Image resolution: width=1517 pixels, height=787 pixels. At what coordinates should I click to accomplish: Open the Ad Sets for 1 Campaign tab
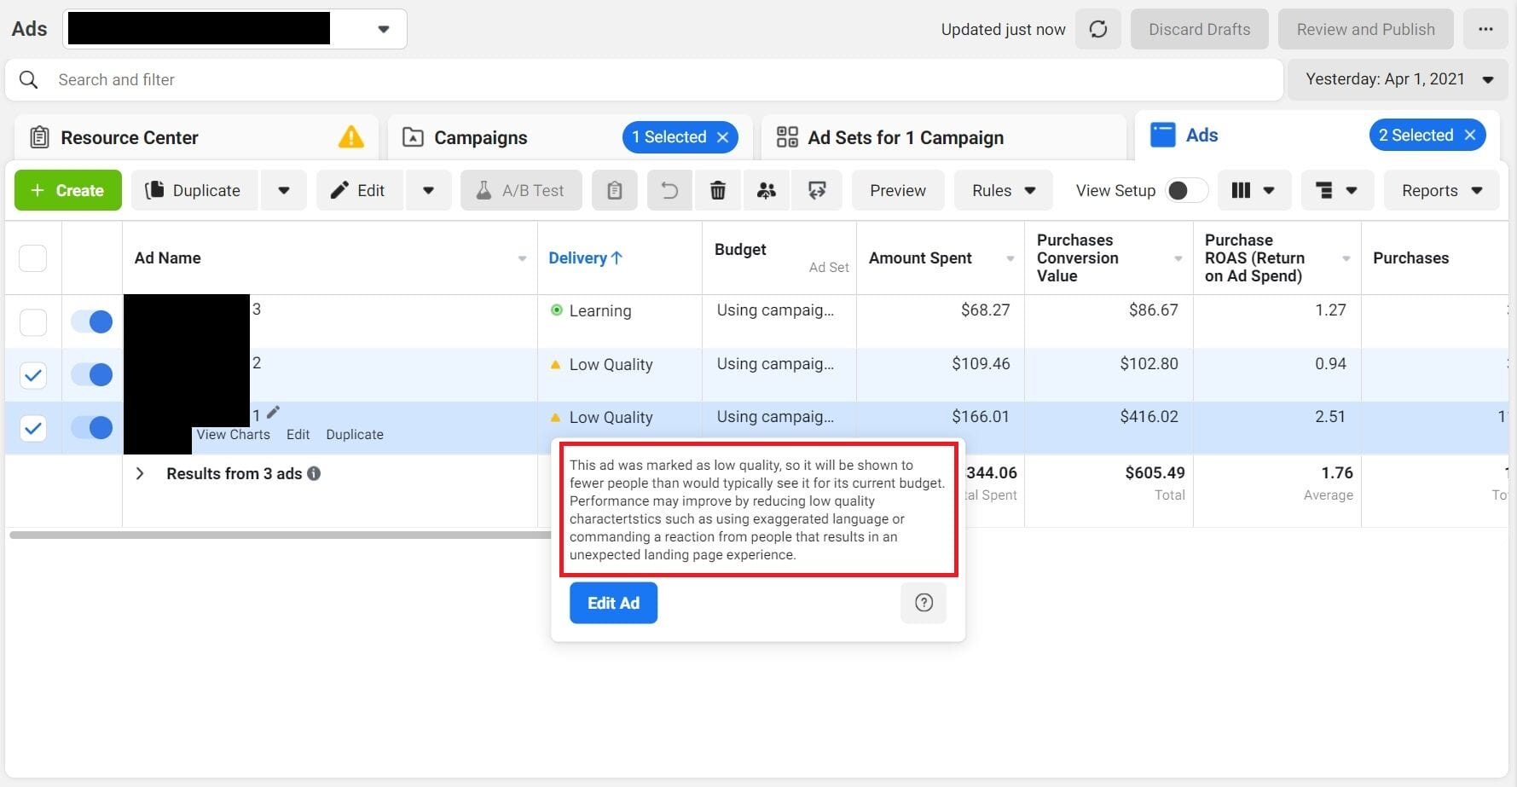click(x=905, y=137)
